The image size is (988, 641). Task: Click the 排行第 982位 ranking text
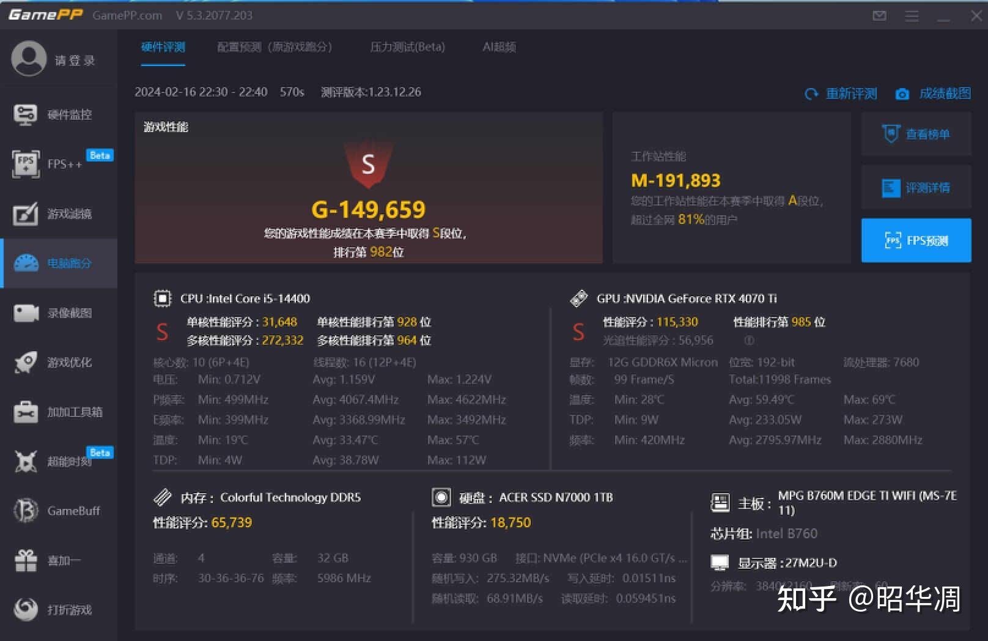pyautogui.click(x=369, y=252)
